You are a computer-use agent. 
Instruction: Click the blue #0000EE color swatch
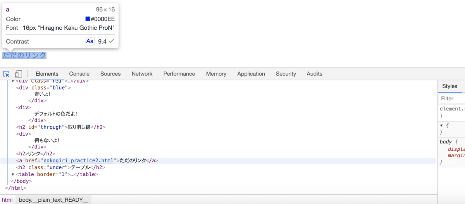tap(88, 19)
